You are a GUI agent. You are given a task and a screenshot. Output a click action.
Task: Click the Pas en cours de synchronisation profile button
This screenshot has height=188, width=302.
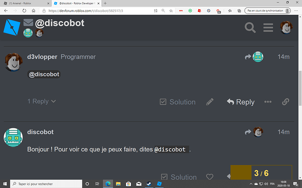[267, 11]
